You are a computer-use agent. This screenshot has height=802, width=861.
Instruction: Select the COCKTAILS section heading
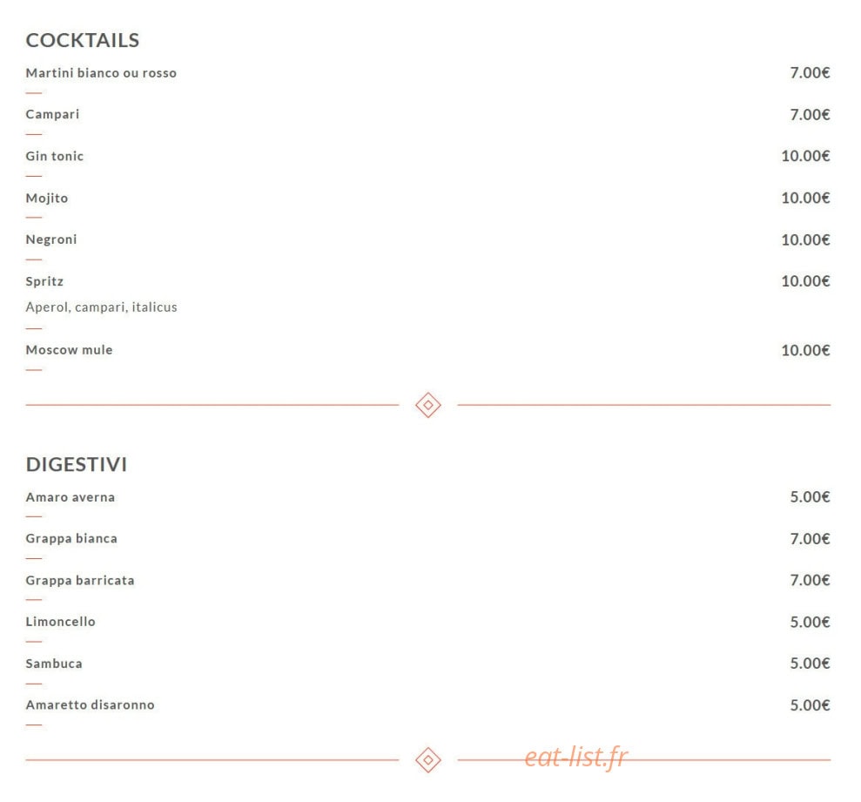(x=83, y=40)
